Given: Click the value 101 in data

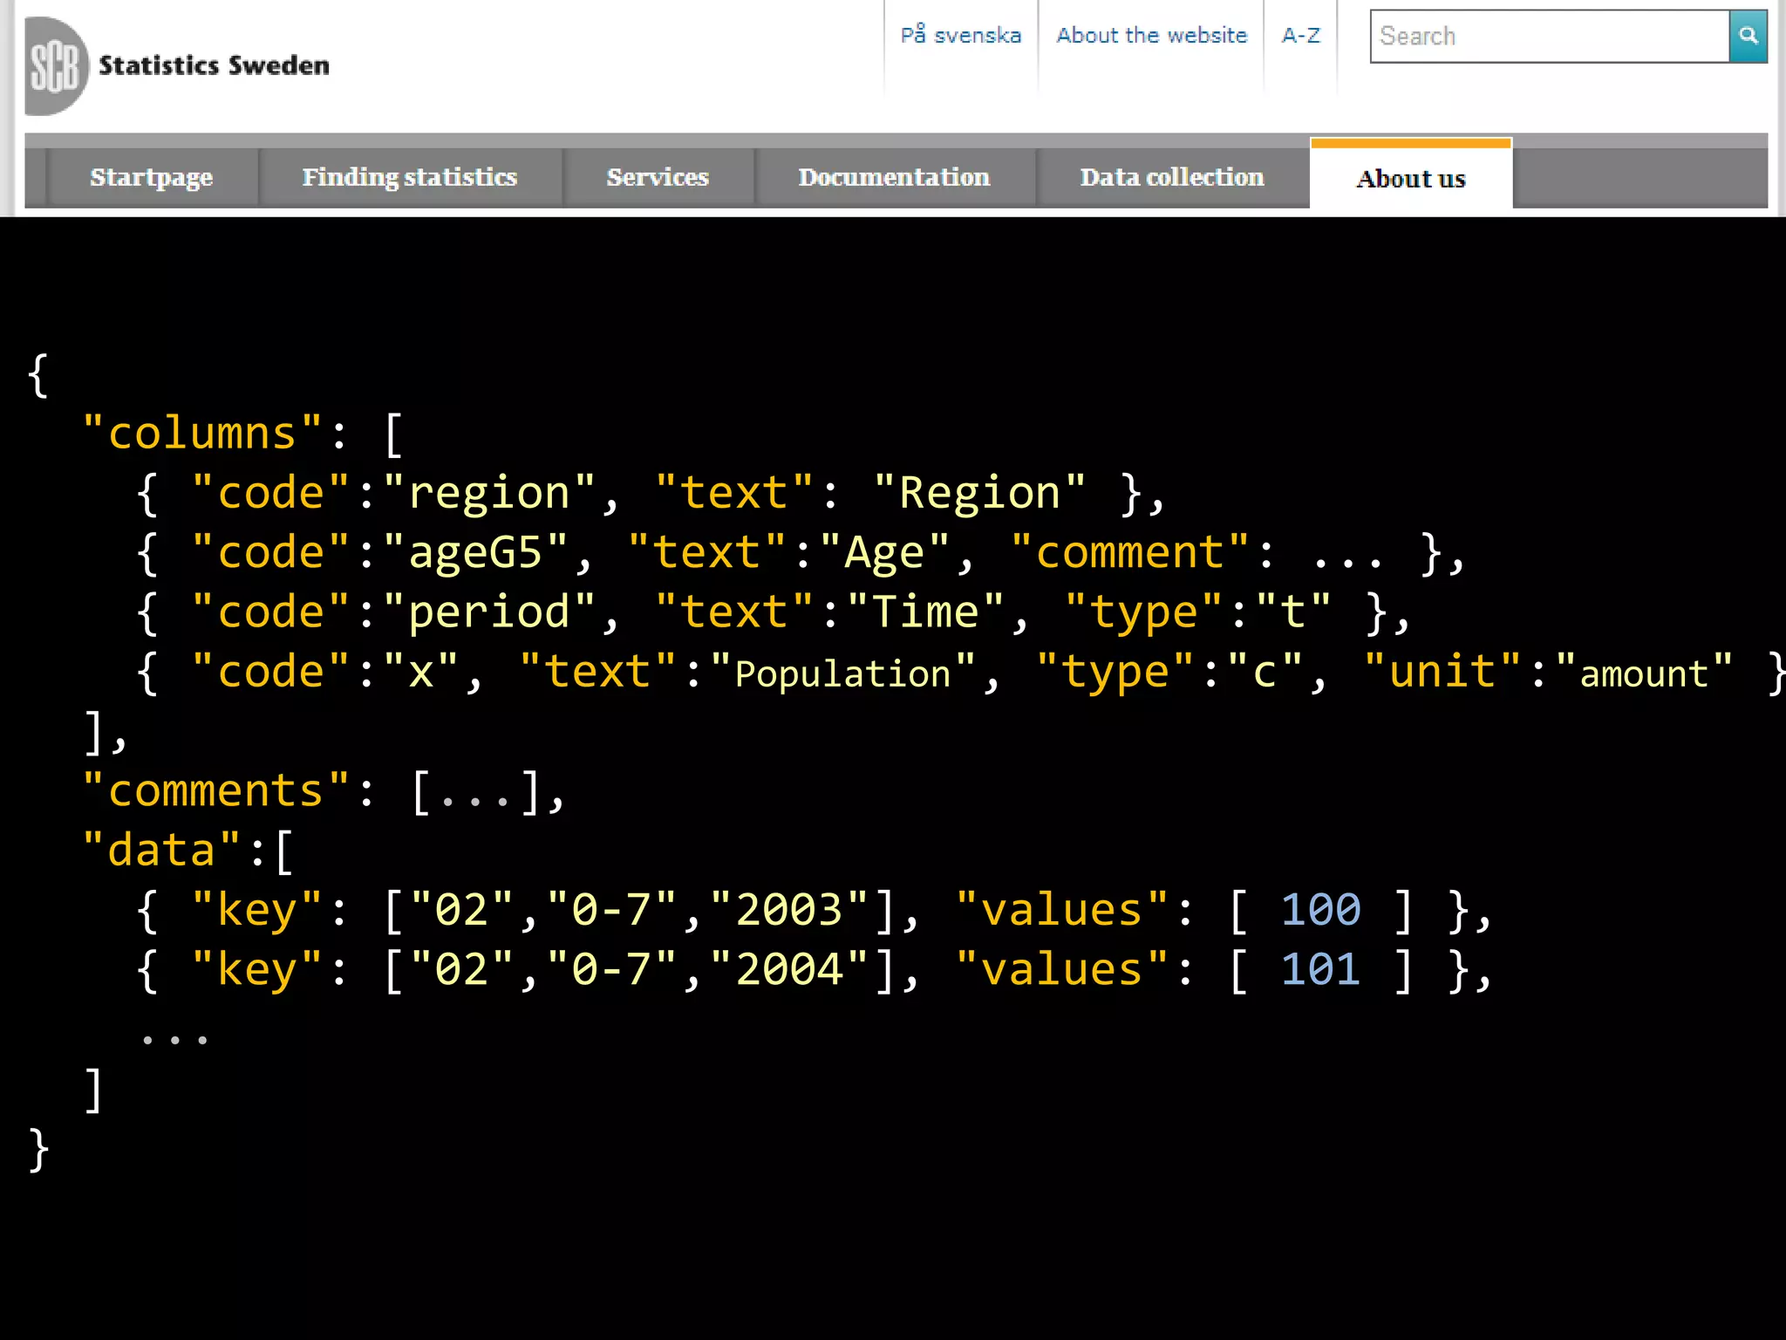Looking at the screenshot, I should pos(1320,969).
